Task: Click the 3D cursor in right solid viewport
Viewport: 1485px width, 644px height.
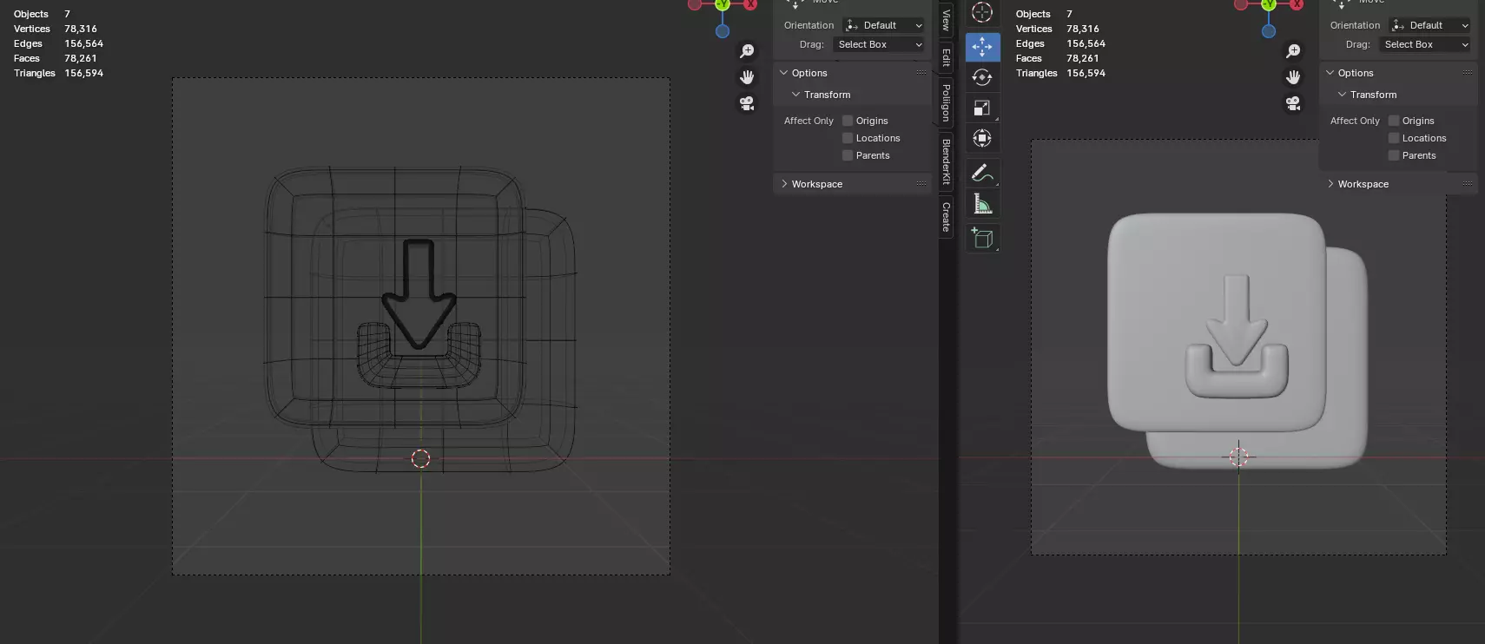Action: click(1238, 457)
